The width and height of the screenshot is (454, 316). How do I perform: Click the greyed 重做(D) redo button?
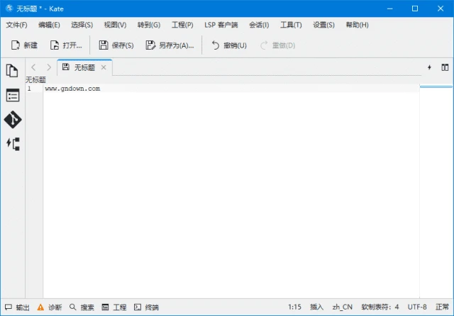click(x=277, y=45)
